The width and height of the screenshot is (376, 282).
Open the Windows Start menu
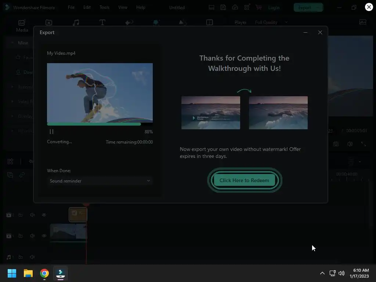[x=12, y=273]
